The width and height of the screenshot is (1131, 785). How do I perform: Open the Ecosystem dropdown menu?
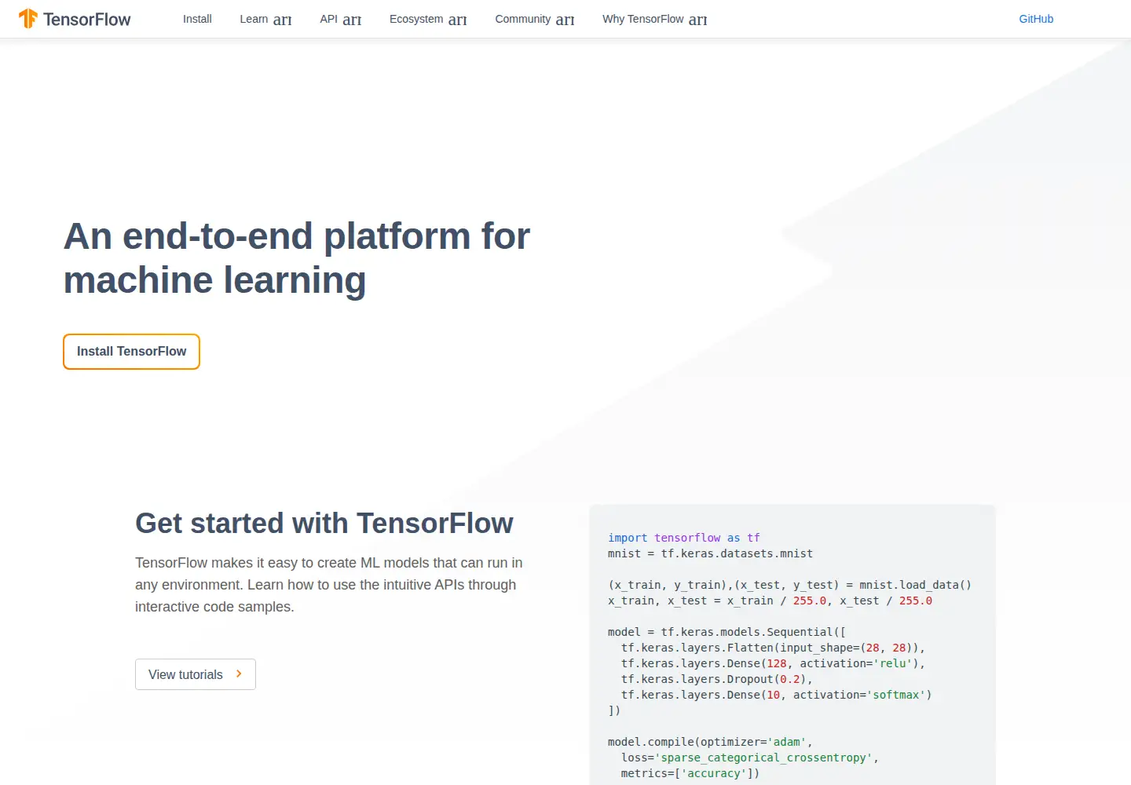428,19
